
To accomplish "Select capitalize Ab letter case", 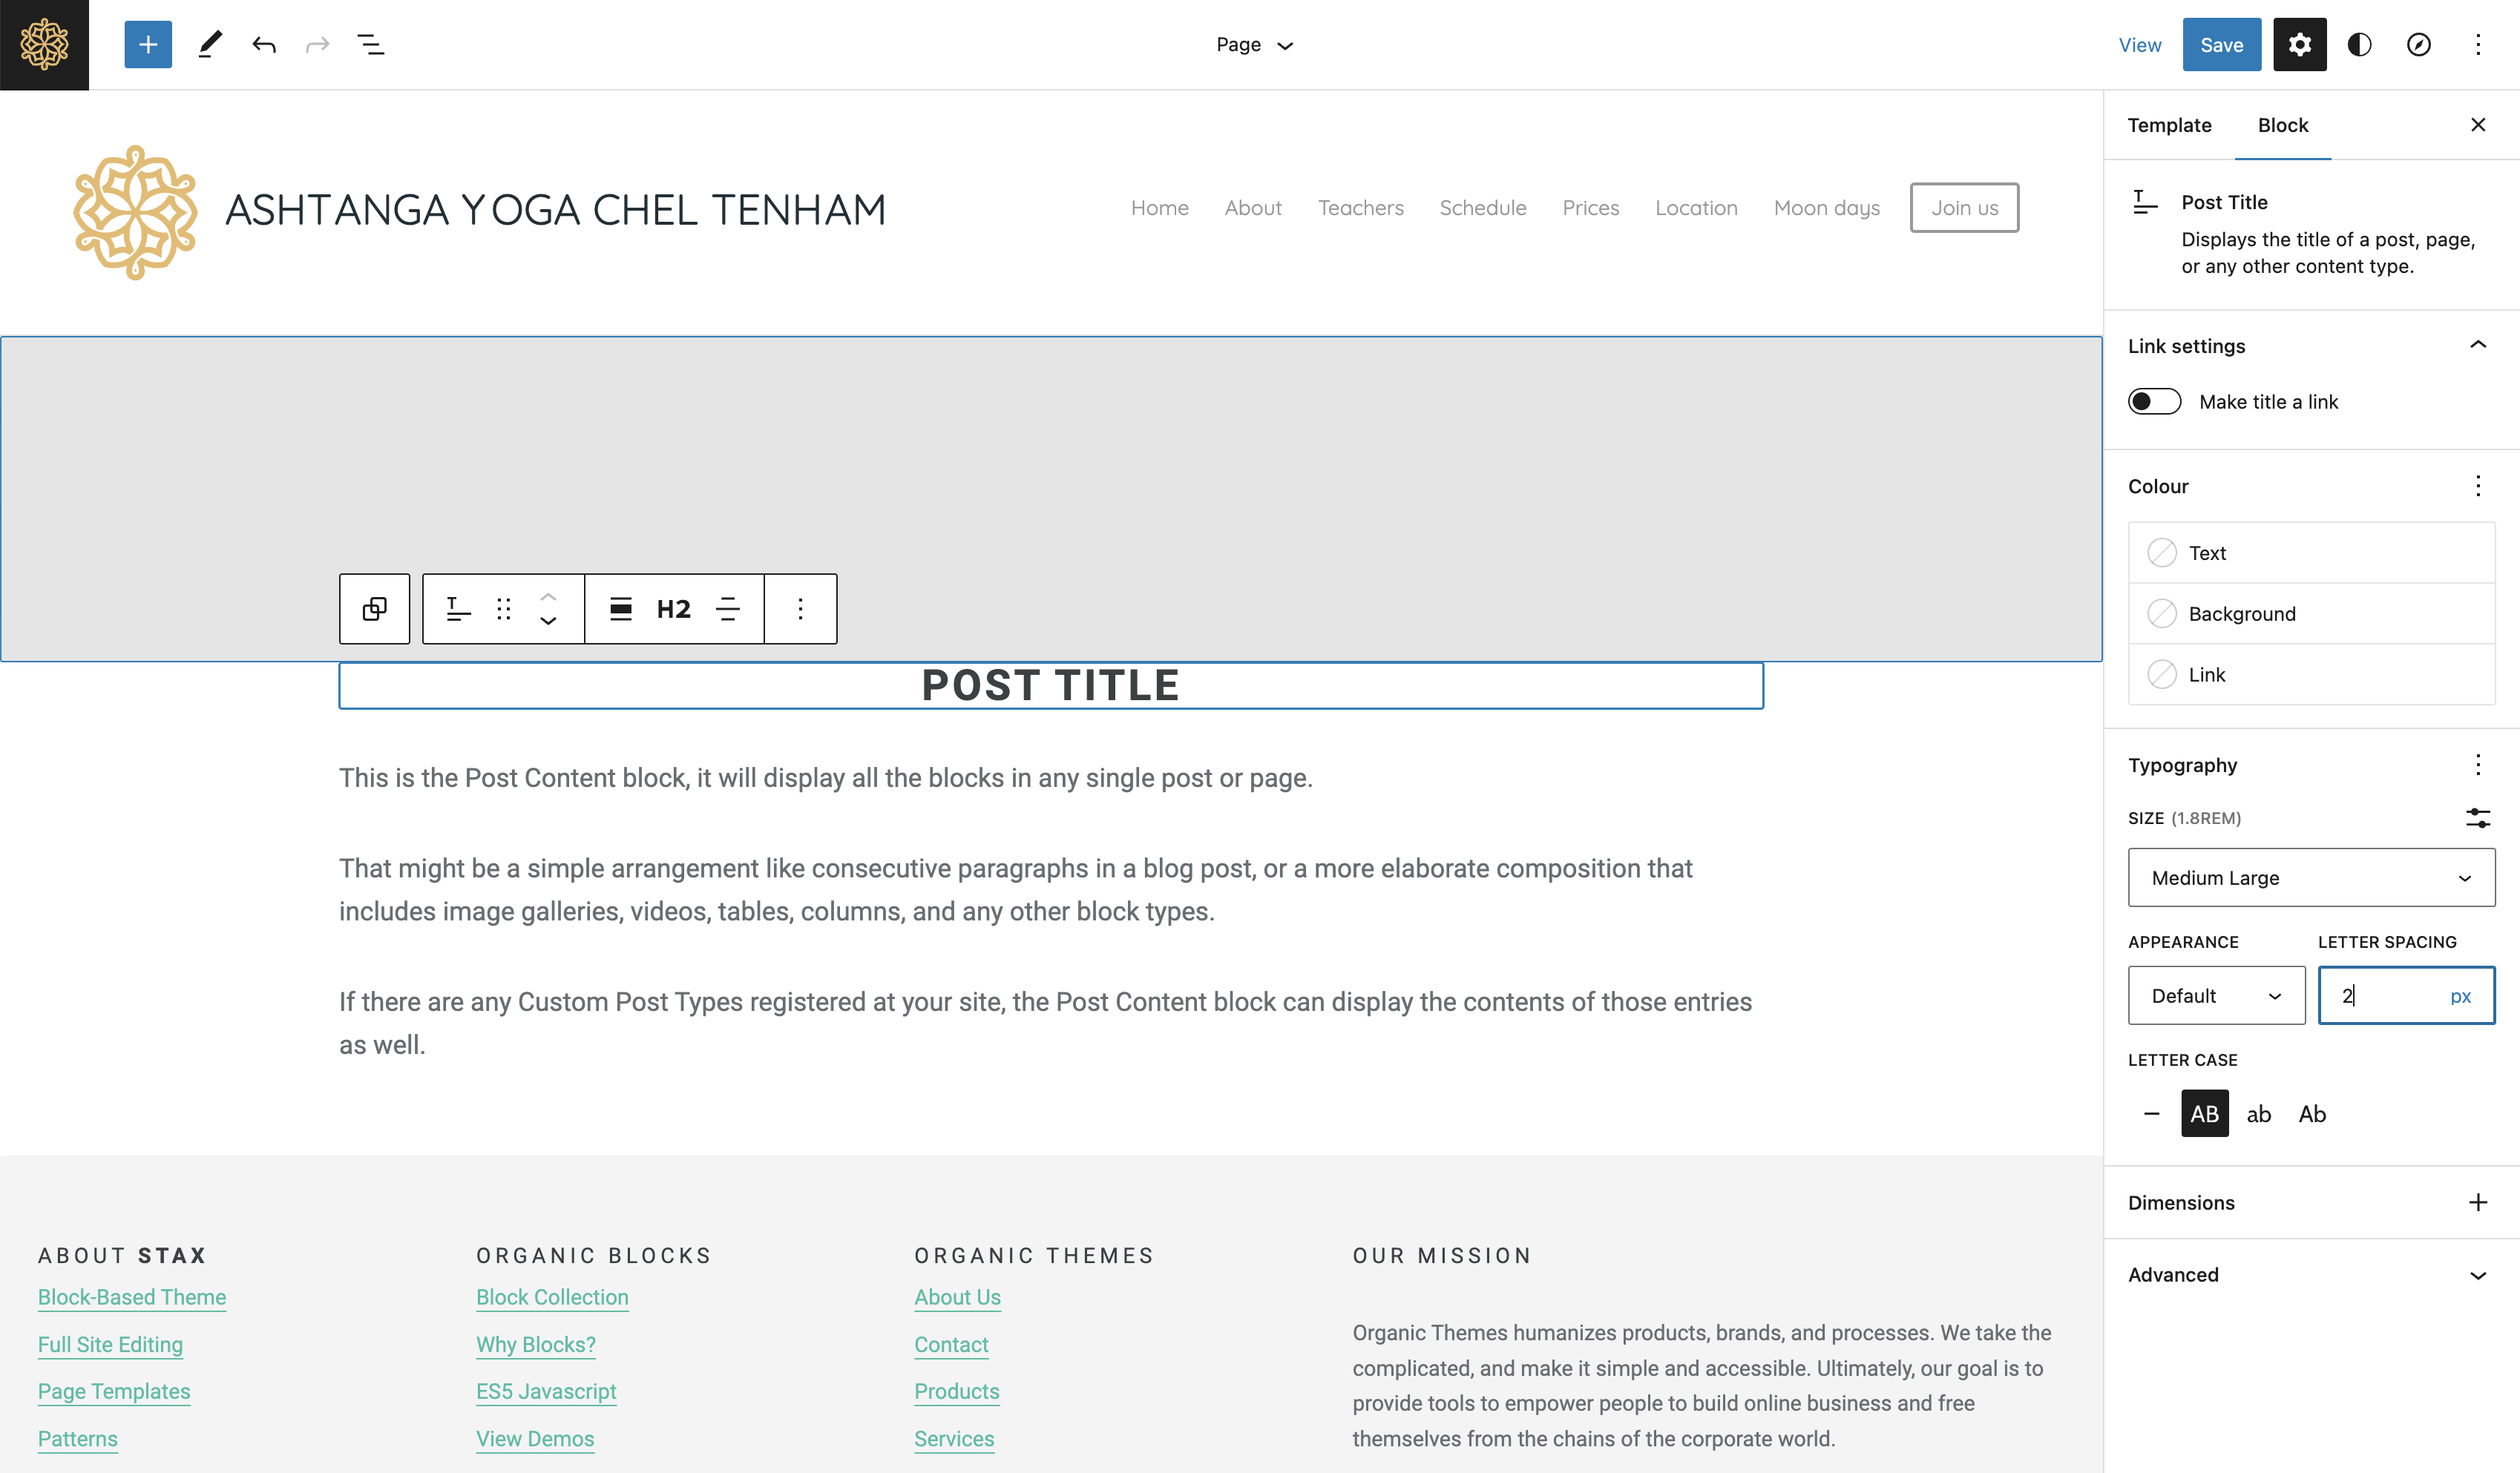I will (2312, 1113).
